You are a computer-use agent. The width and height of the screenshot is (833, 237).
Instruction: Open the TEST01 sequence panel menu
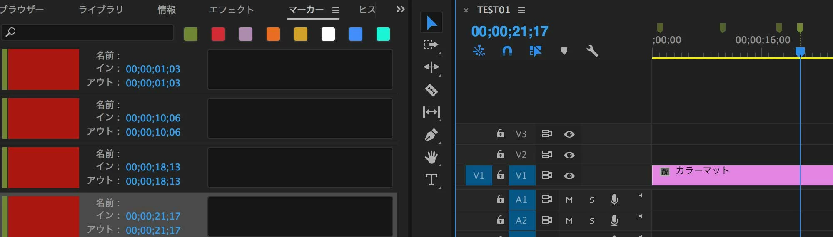[x=521, y=10]
